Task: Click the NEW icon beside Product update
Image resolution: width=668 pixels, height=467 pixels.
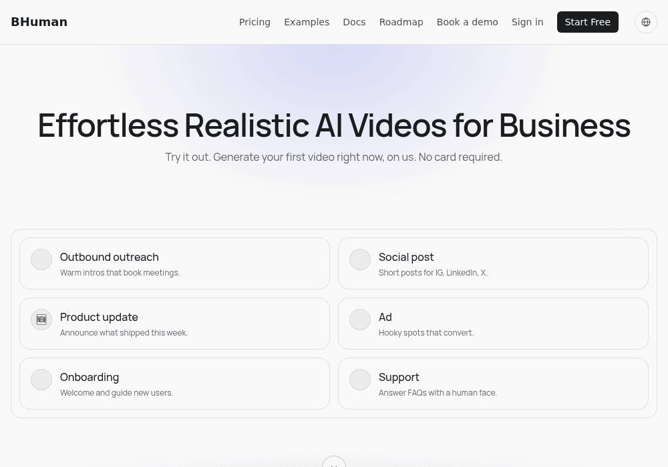Action: pyautogui.click(x=41, y=320)
